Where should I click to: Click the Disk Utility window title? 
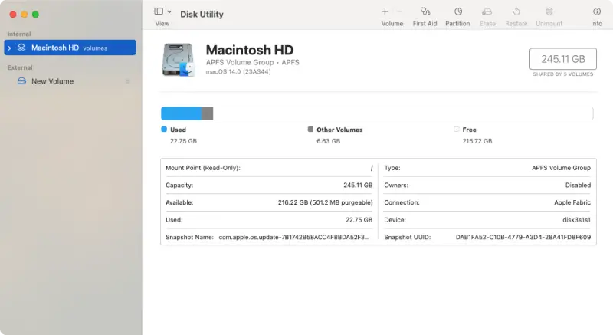coord(202,15)
